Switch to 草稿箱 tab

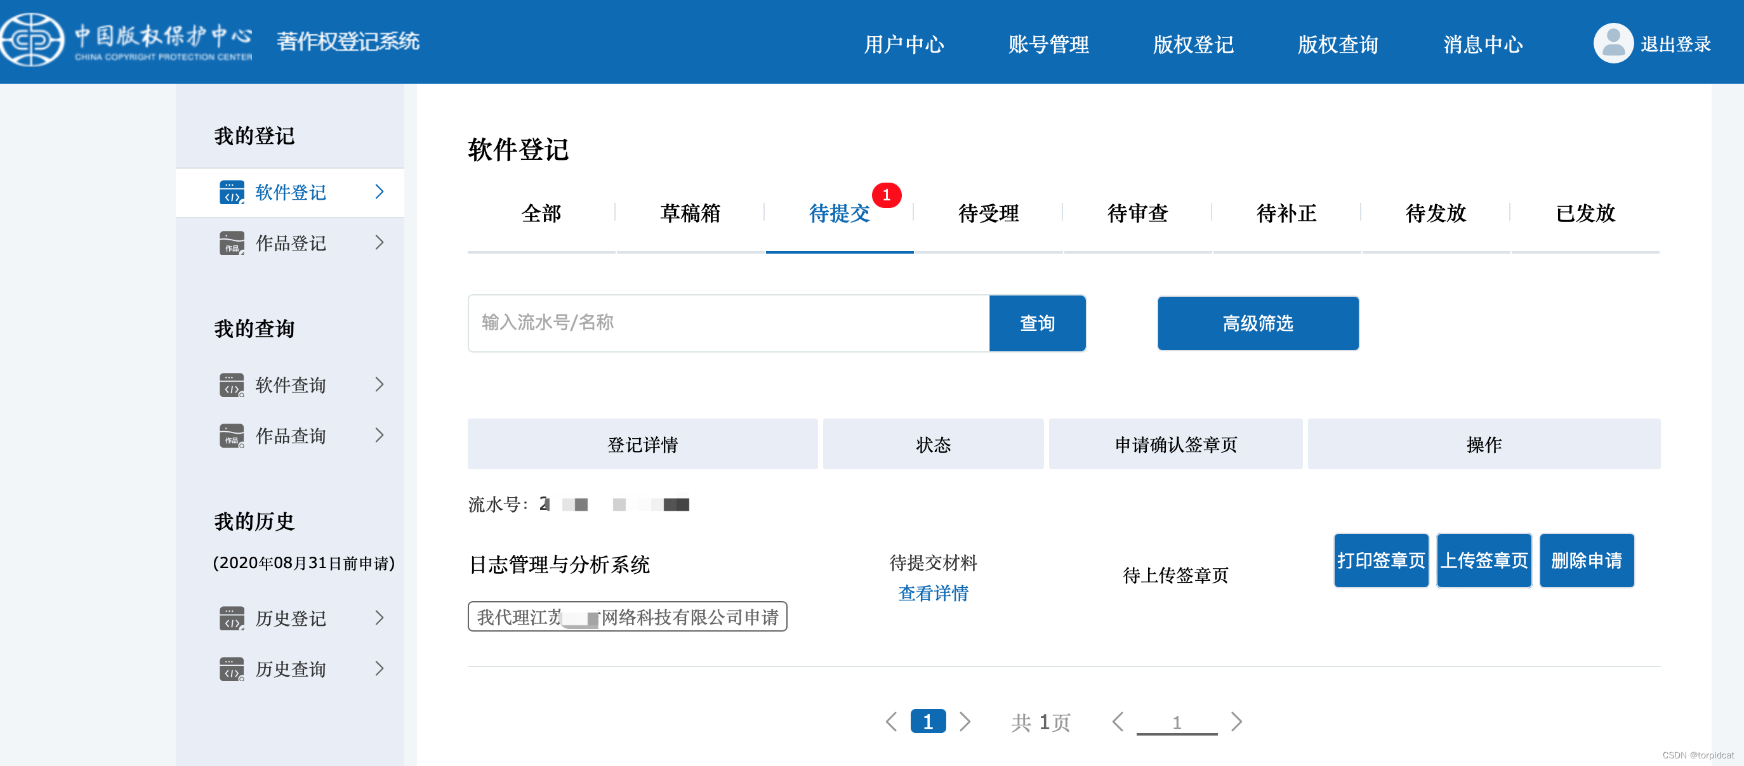tap(690, 214)
